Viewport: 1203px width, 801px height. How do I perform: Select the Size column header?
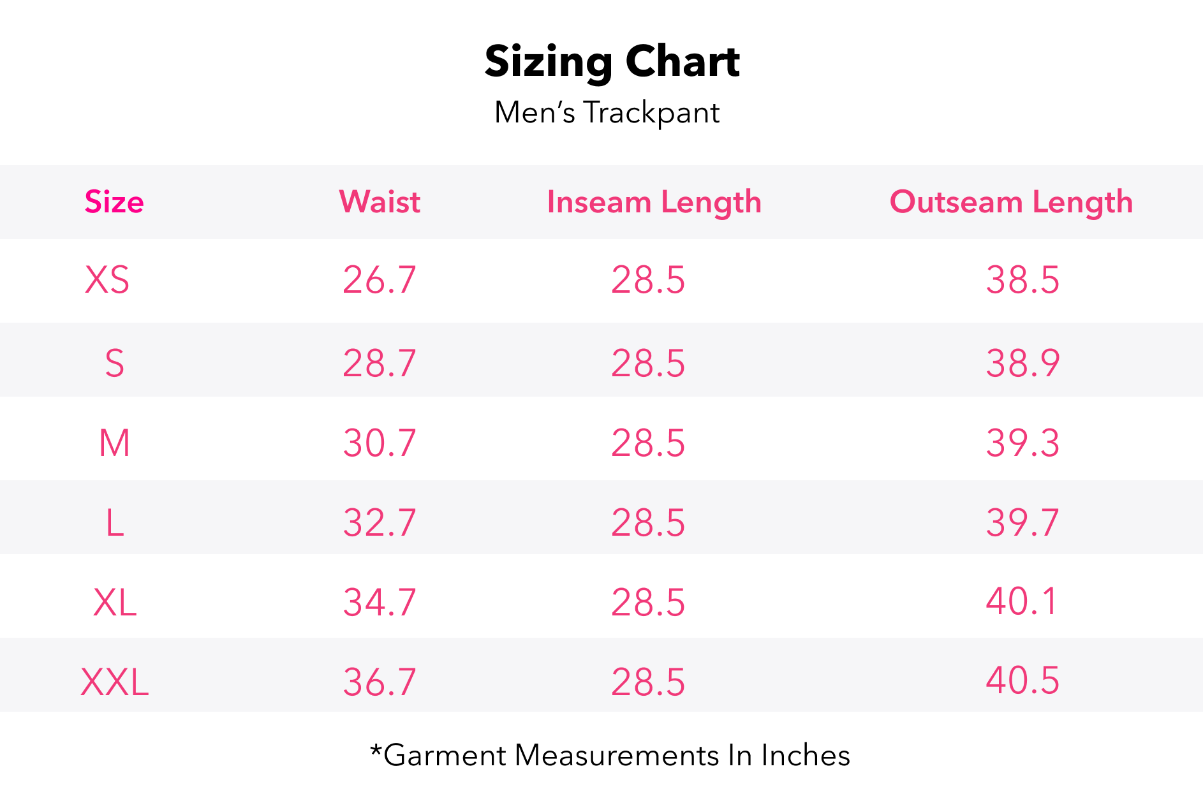[114, 202]
